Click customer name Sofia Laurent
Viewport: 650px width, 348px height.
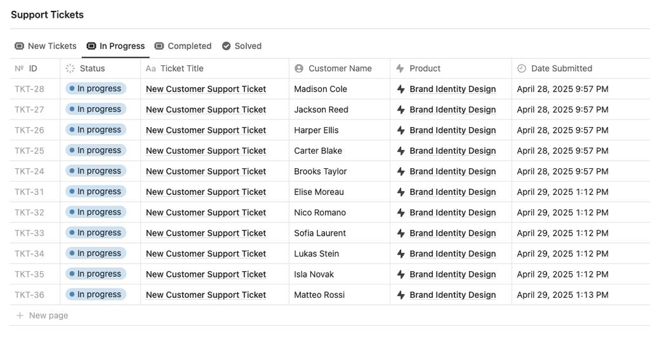point(320,233)
